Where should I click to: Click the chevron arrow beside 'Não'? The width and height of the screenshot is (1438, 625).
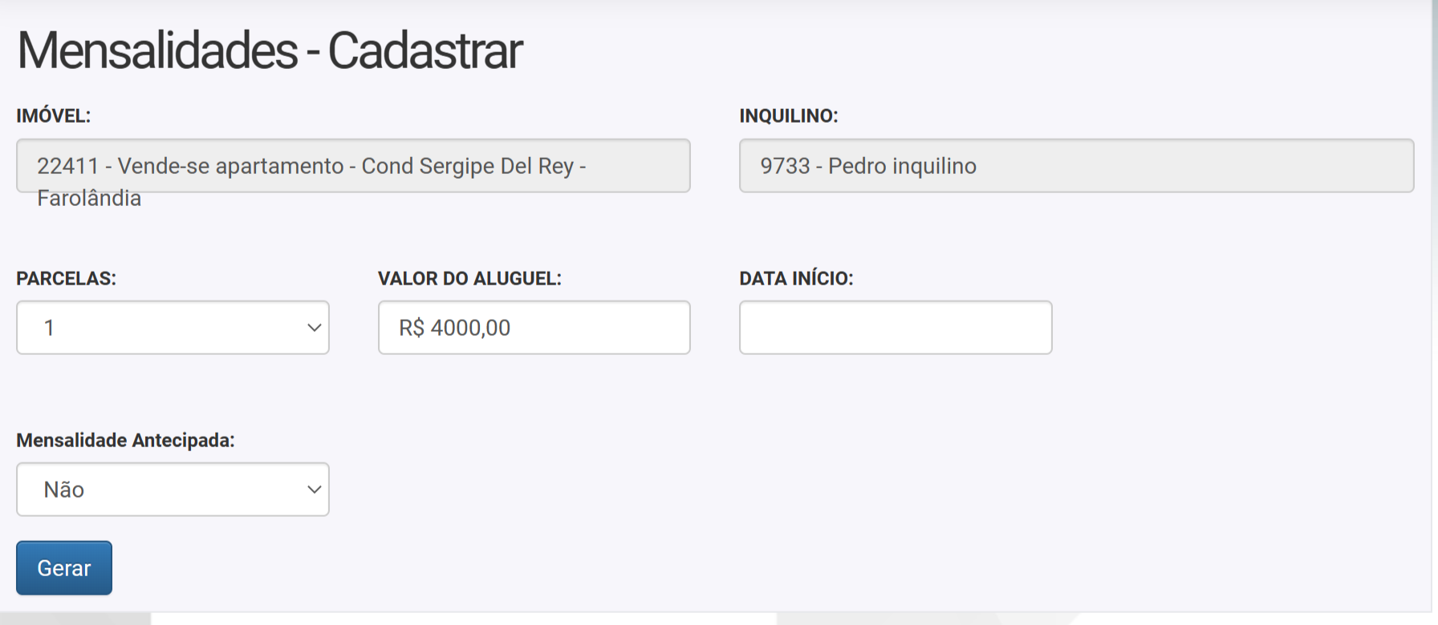pos(314,490)
